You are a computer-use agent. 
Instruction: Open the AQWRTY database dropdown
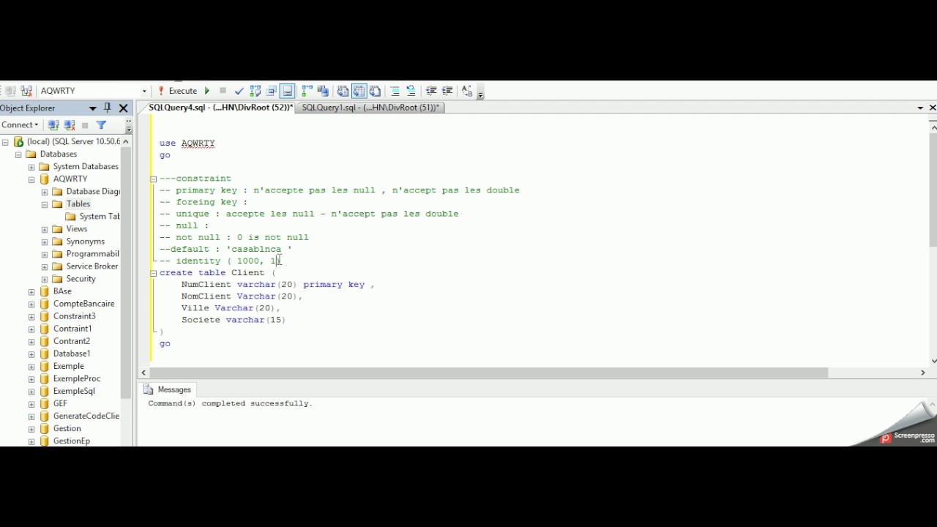144,91
